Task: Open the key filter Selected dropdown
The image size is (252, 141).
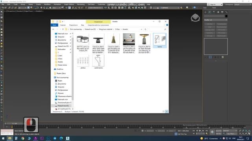Action: coord(230,131)
